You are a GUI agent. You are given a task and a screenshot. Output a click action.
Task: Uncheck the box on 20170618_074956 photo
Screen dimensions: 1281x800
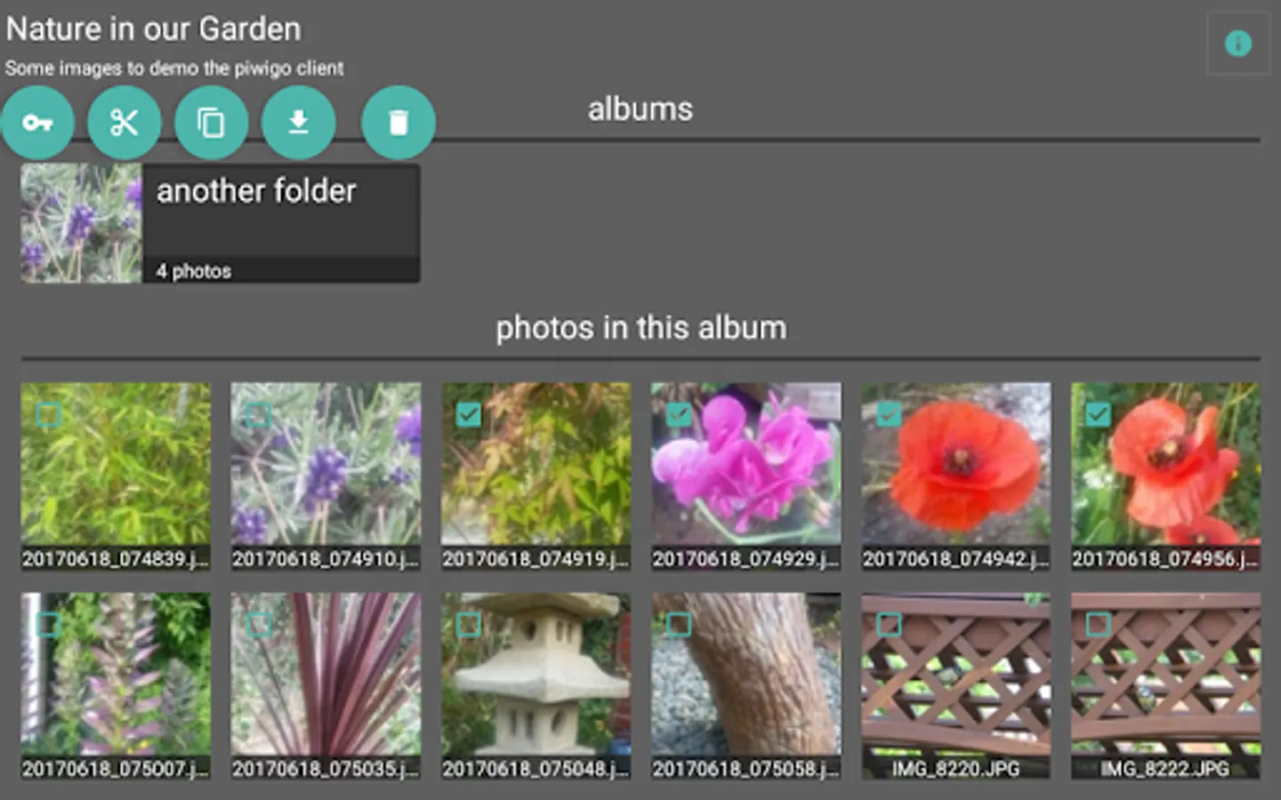point(1098,414)
